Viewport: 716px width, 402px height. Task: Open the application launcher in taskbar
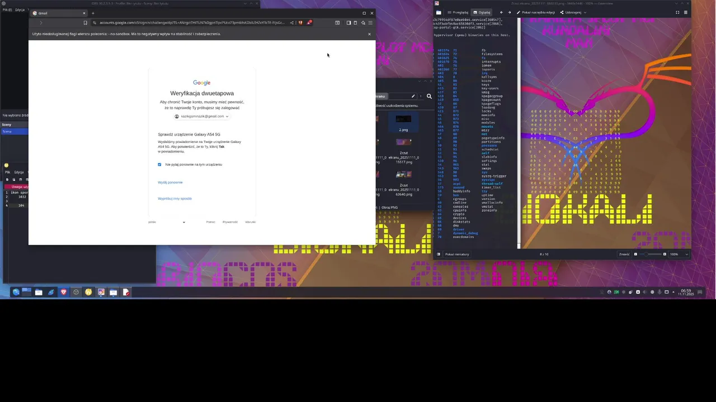[x=16, y=292]
